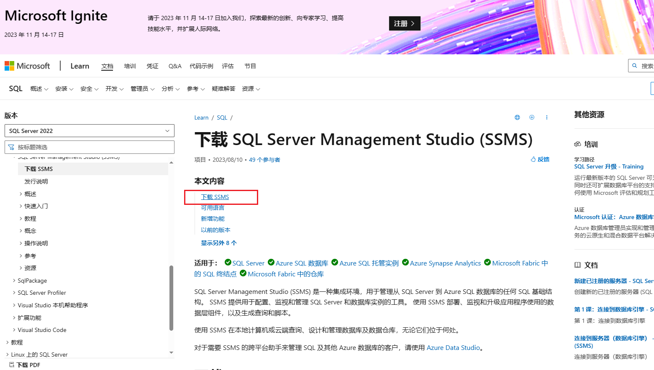Click the sidebar scroll-down arrow
Screen dimensions: 654x370
click(171, 352)
